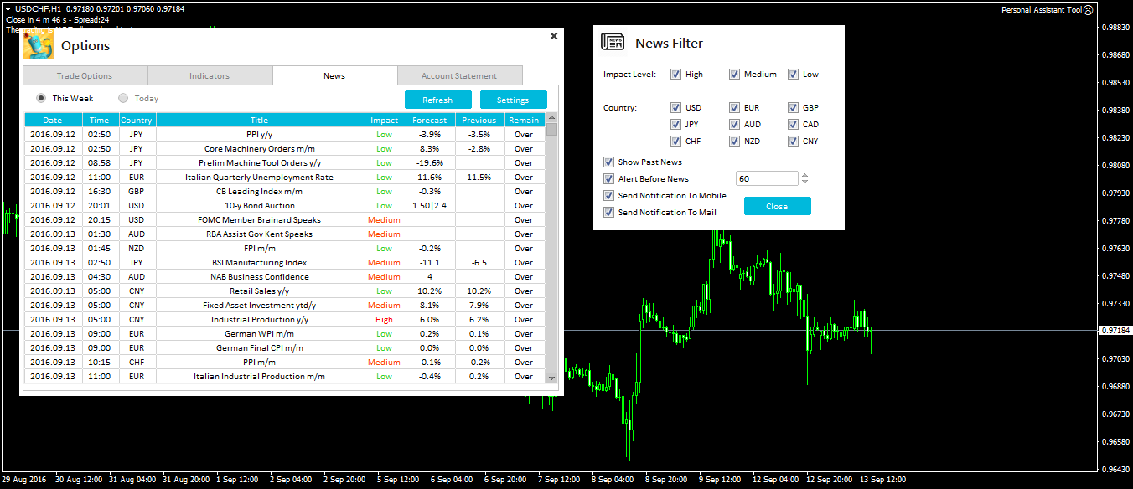The image size is (1133, 489).
Task: Select the Today radio button
Action: click(123, 98)
